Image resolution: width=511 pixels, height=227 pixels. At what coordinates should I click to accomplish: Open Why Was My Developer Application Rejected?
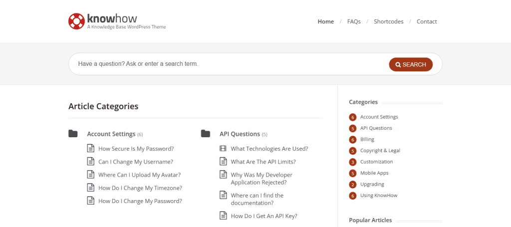(261, 179)
